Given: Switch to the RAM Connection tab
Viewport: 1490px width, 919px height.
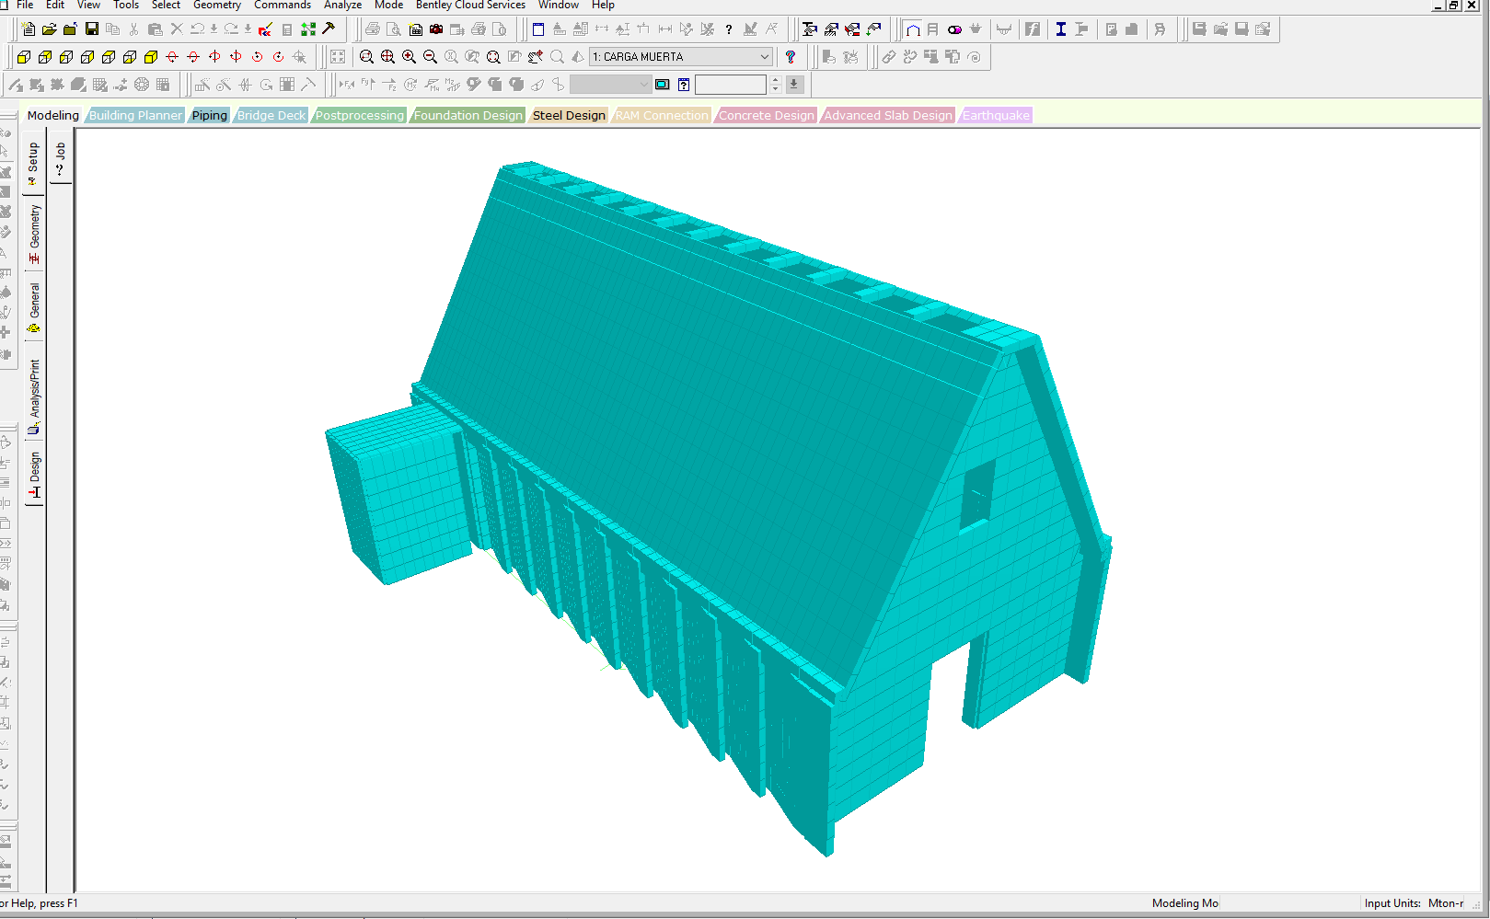Looking at the screenshot, I should [662, 115].
